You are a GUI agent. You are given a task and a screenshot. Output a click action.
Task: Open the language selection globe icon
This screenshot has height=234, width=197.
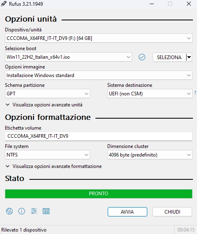(9, 211)
